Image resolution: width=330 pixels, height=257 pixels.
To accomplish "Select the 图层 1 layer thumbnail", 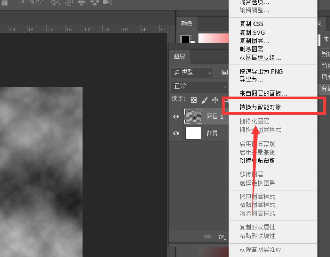I will [193, 117].
